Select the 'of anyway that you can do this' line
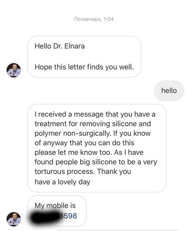The height and width of the screenshot is (231, 188). 84,143
